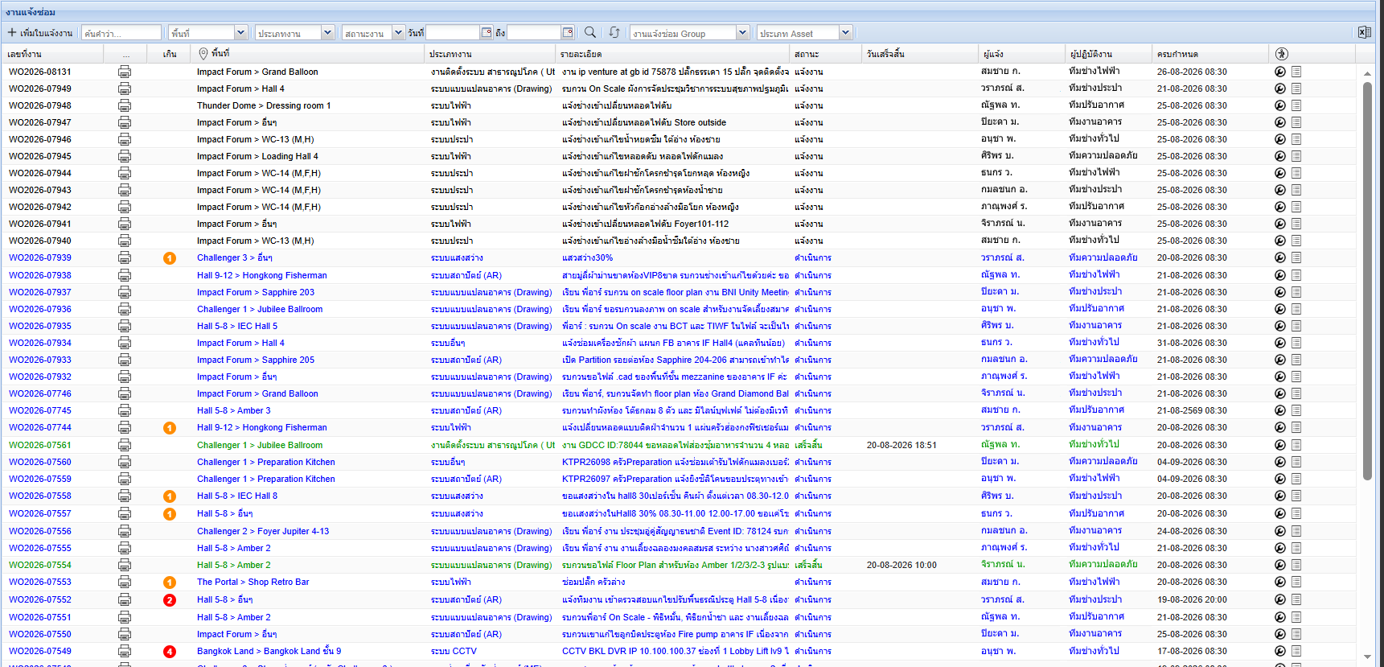Screen dimensions: 1384x667
Task: Click the scrollbar up arrow
Action: (x=1367, y=73)
